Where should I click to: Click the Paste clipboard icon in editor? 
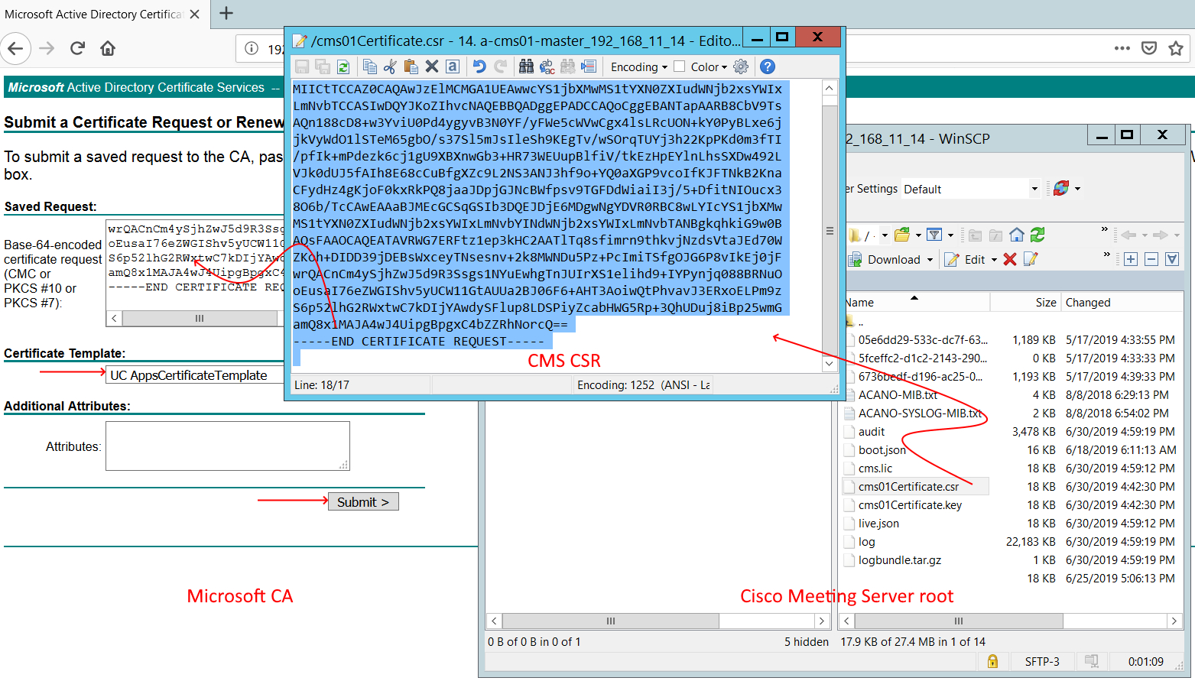411,67
